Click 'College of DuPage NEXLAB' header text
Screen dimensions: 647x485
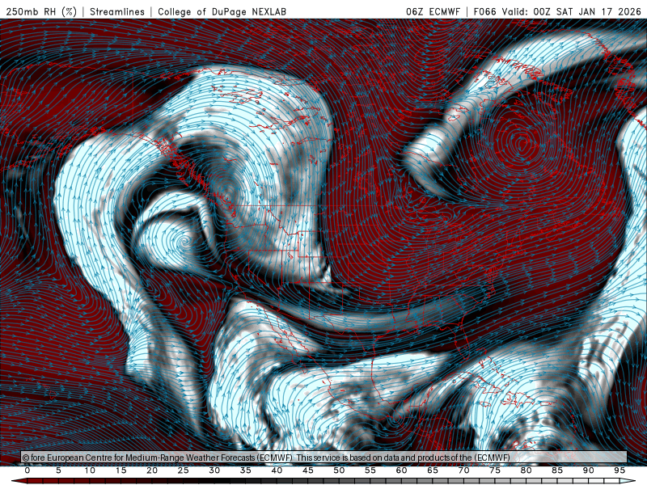click(222, 11)
